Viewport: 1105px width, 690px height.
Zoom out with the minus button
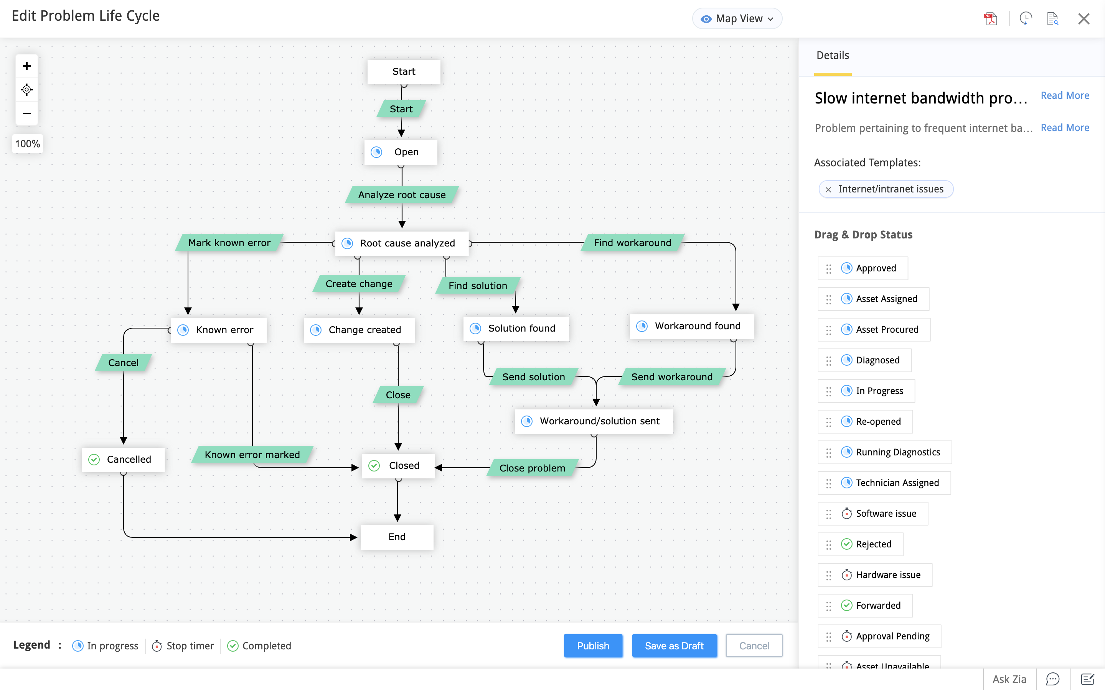coord(27,113)
